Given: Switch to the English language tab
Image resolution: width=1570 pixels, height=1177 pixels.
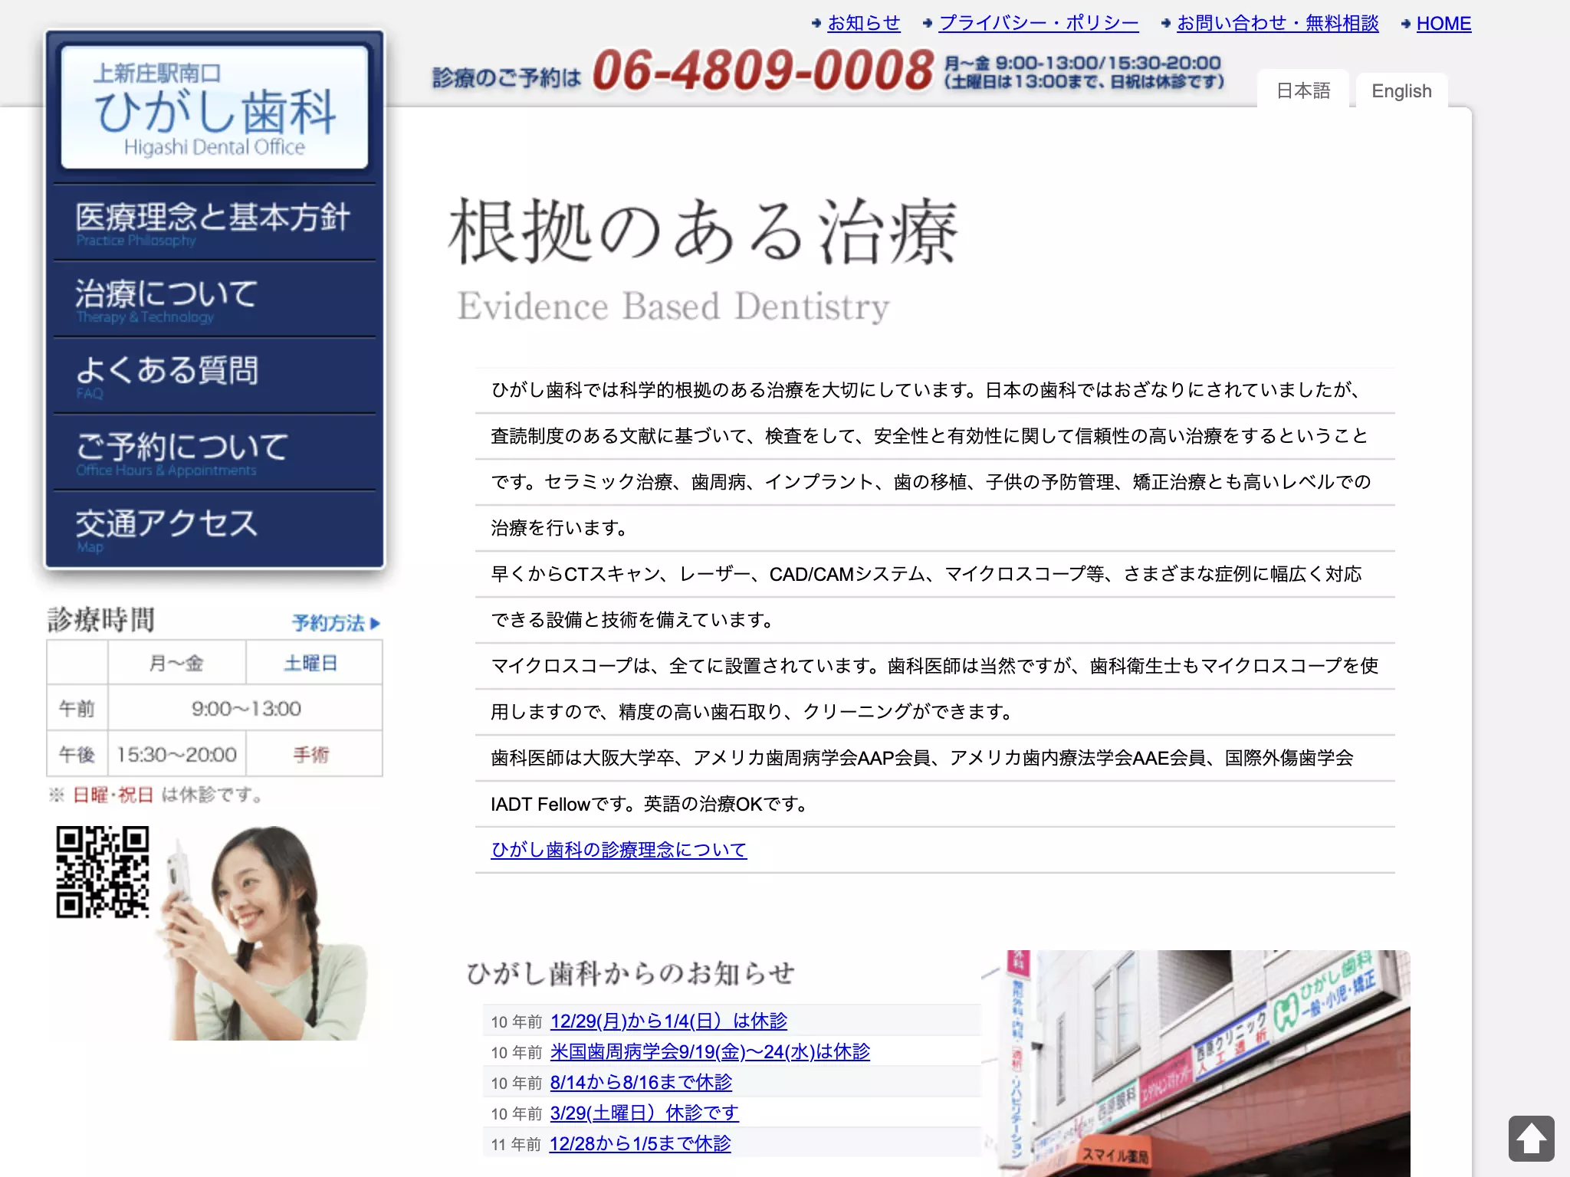Looking at the screenshot, I should point(1401,90).
